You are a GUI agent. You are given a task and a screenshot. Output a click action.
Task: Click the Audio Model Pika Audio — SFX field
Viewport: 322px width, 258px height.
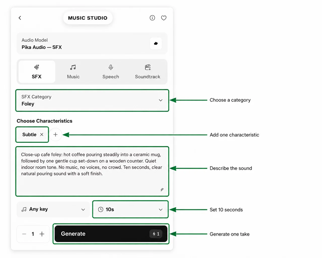92,43
